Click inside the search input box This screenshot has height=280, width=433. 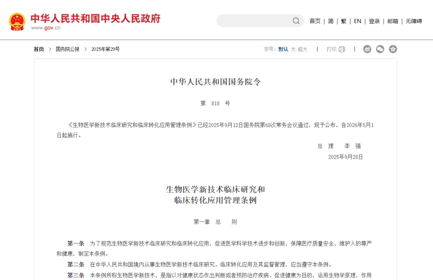(x=253, y=20)
